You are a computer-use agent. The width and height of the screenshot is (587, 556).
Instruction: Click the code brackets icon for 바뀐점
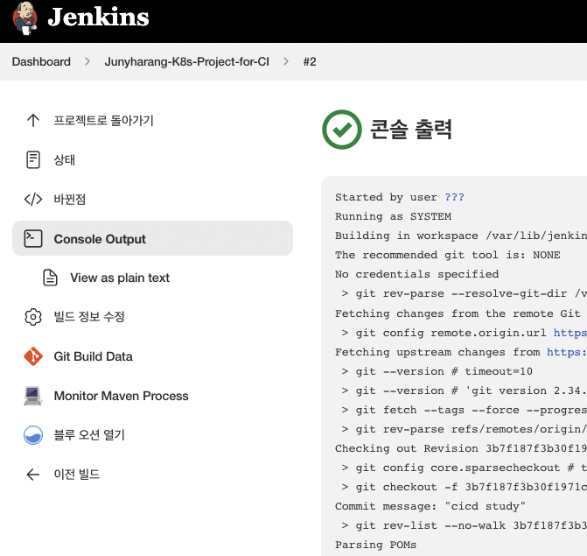coord(33,199)
